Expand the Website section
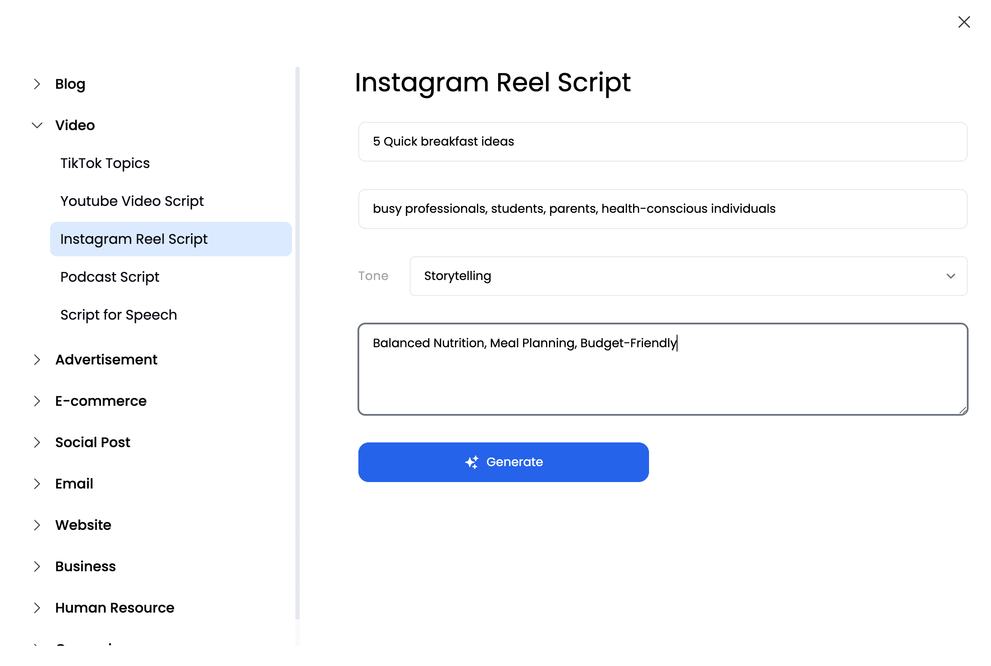Screen dimensions: 991x666 tap(37, 525)
